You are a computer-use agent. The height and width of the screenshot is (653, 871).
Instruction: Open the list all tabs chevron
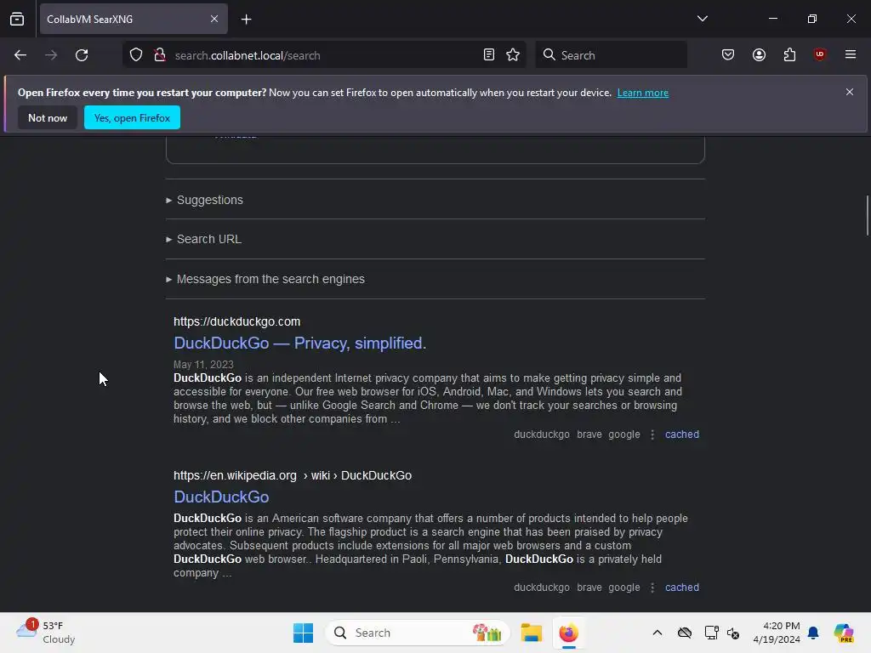[702, 19]
